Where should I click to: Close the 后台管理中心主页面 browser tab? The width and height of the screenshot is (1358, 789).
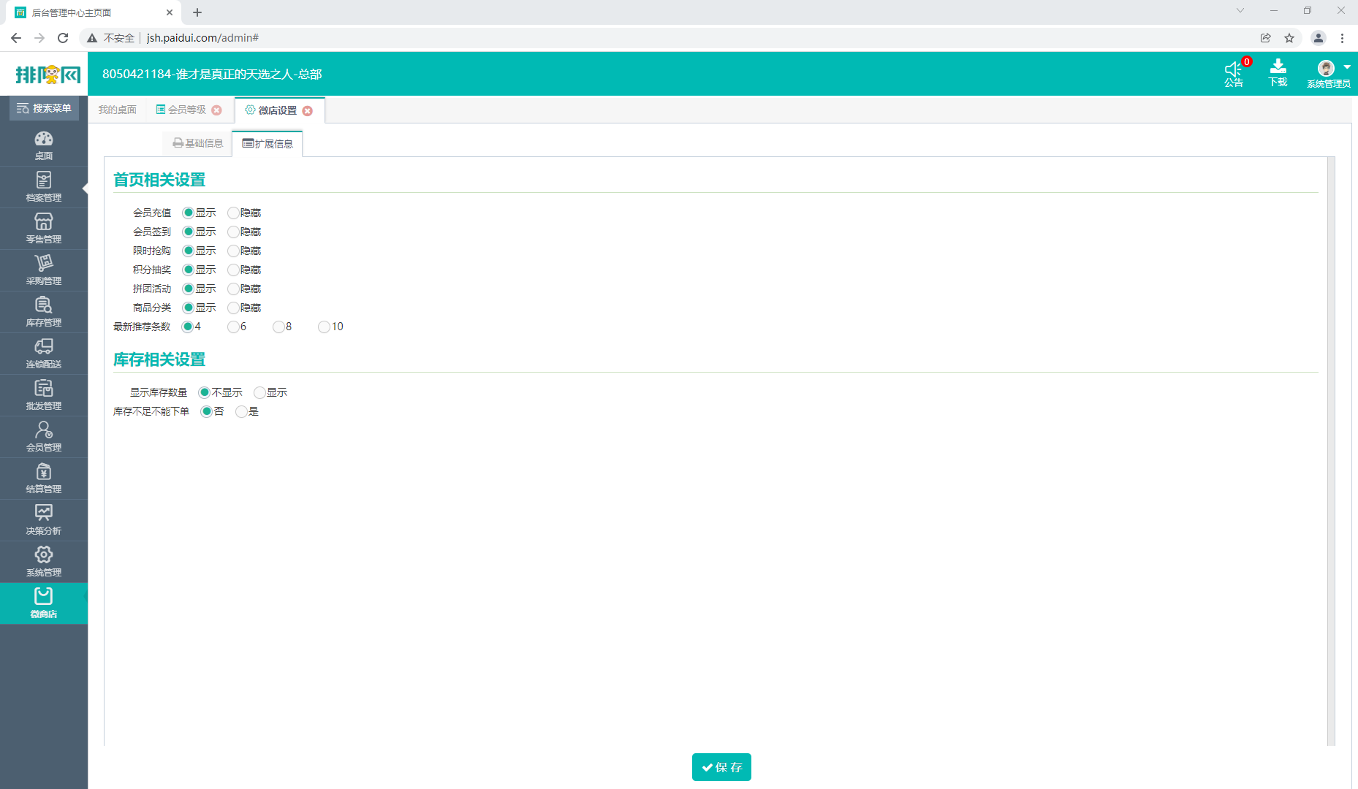click(170, 12)
